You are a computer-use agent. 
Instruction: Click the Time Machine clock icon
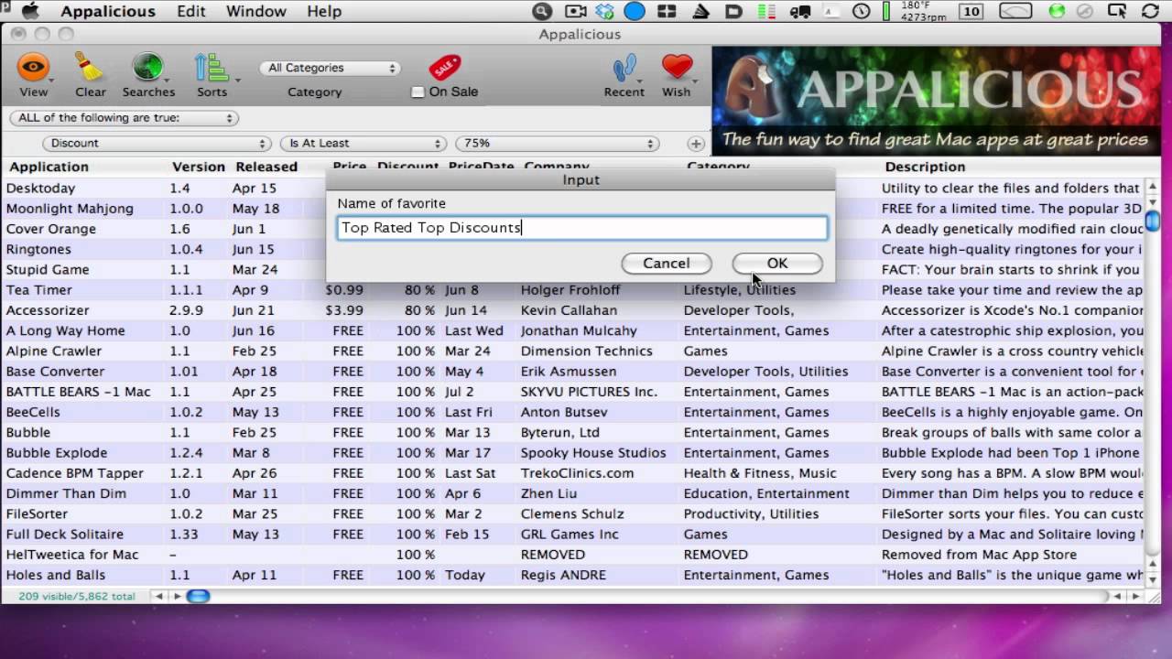pos(862,11)
